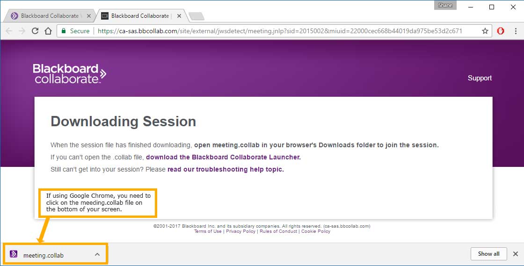Screen dimensions: 524x266
Task: Open the Support link
Action: tap(480, 78)
